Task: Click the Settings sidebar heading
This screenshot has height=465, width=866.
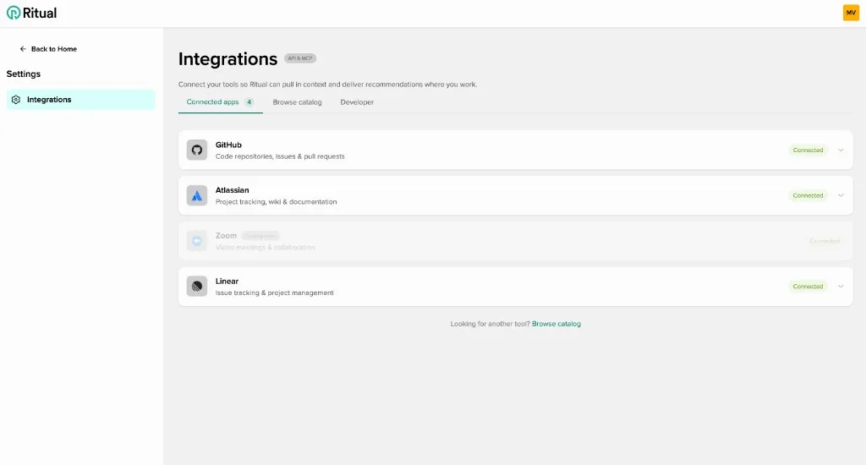Action: (23, 74)
